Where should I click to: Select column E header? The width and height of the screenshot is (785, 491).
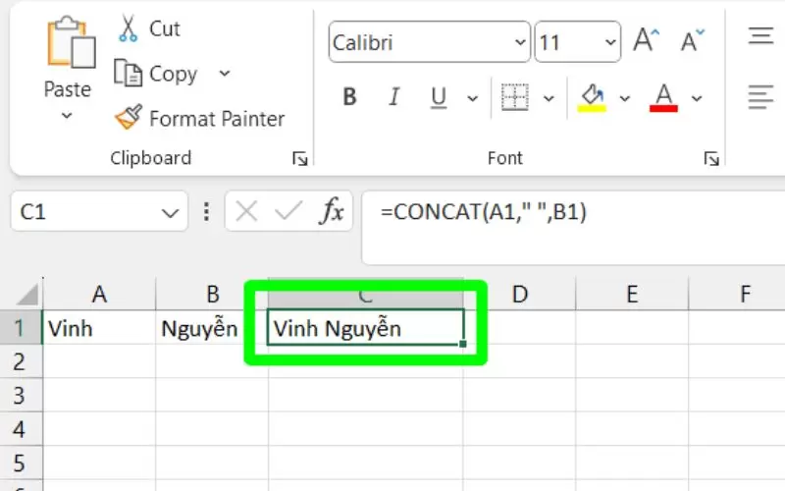632,294
